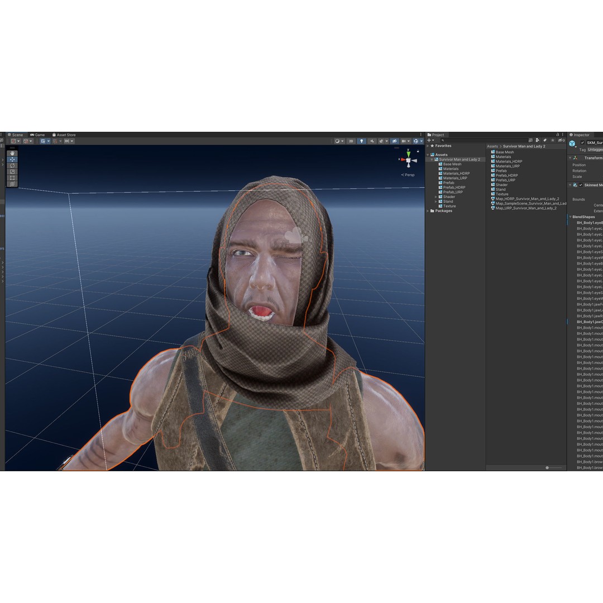Screen dimensions: 603x603
Task: Click the GameObject name field SKM_Sur
Action: pos(595,142)
